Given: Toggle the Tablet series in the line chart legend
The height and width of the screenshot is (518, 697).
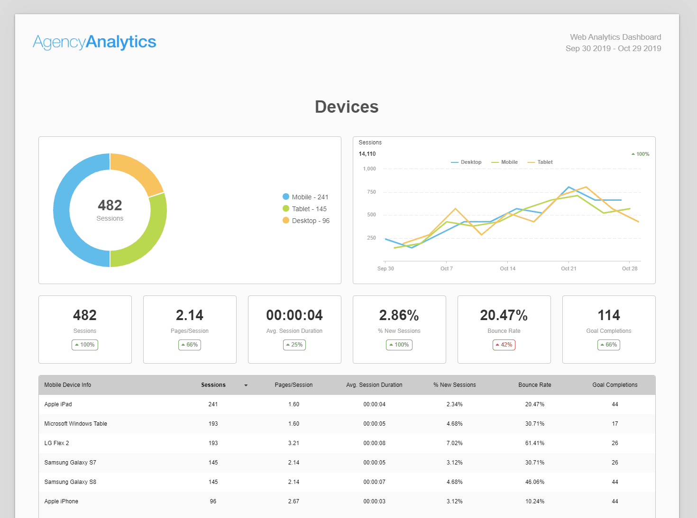Looking at the screenshot, I should [x=540, y=162].
